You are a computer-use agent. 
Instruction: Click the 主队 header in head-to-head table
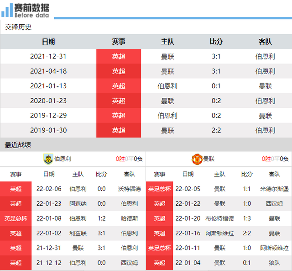tap(167, 42)
